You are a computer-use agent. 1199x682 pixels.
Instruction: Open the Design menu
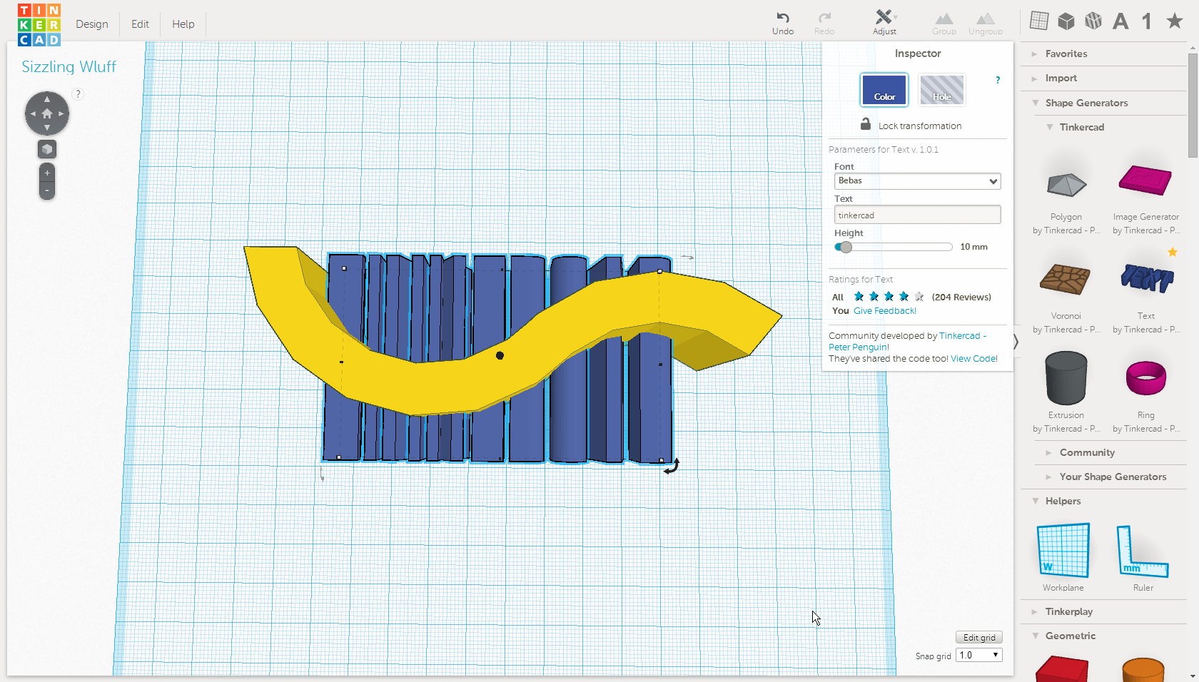pyautogui.click(x=91, y=24)
